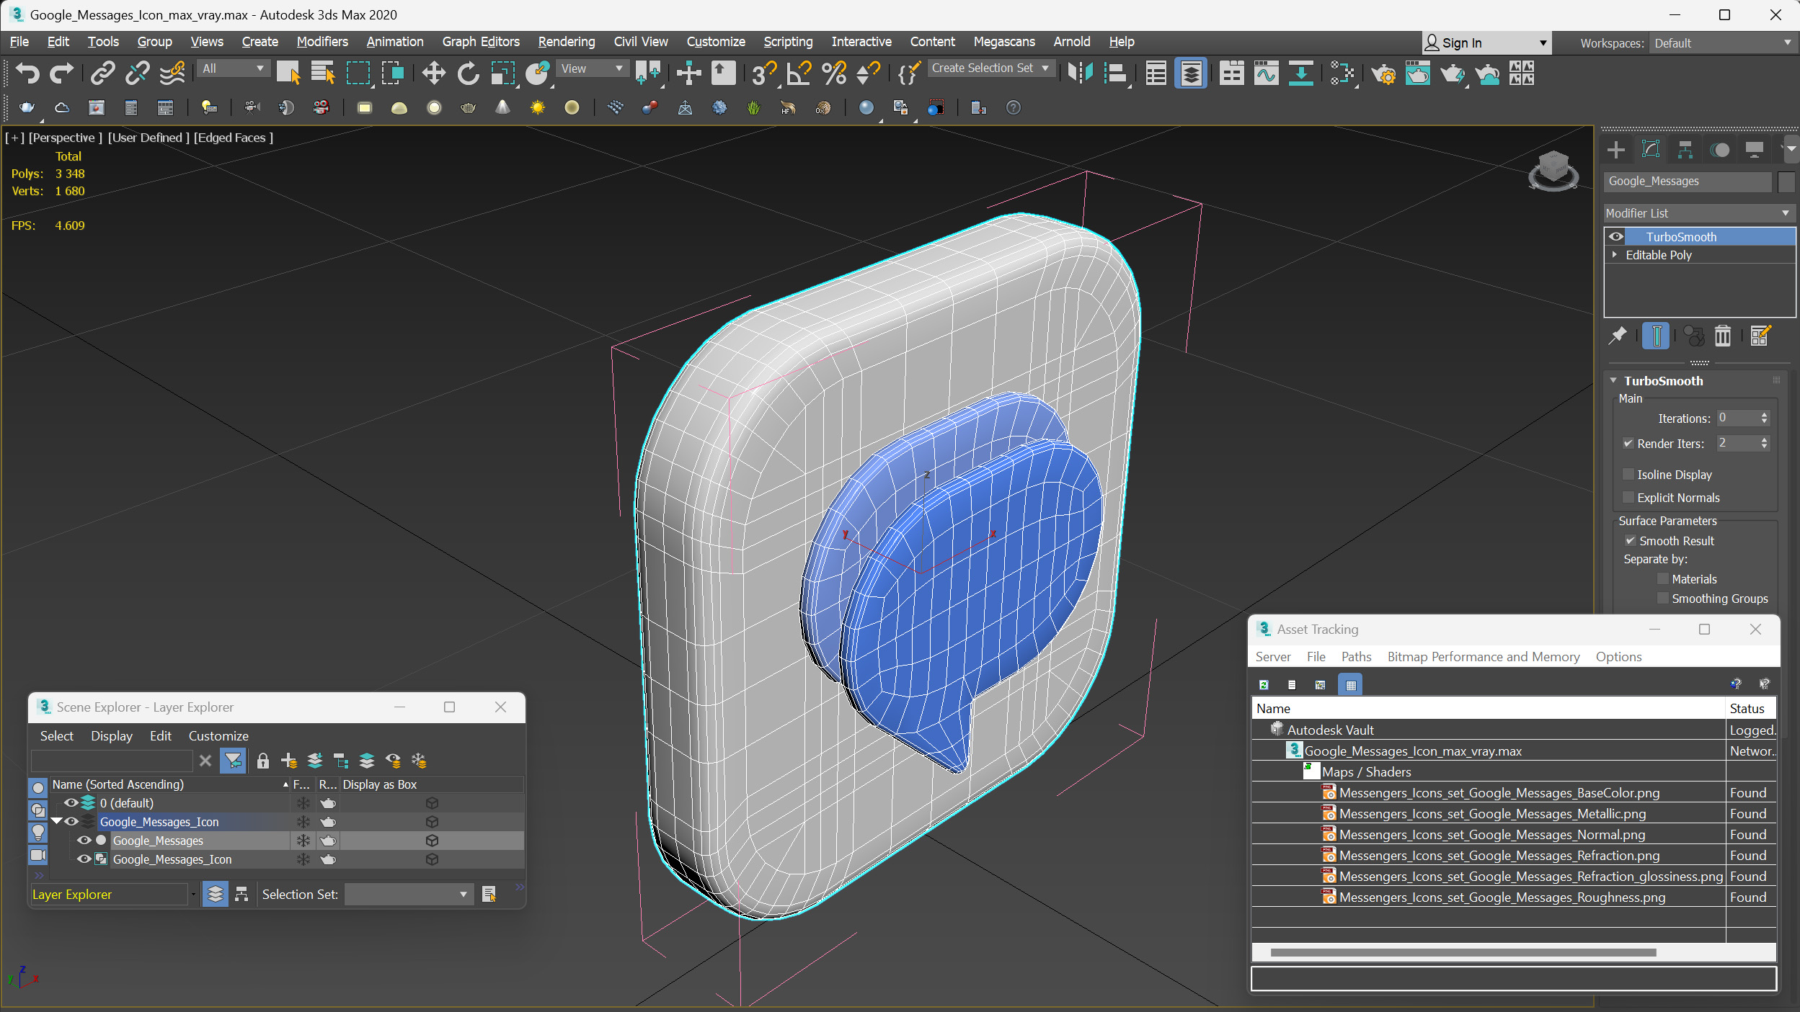Remove modifier with the trash icon

coord(1722,335)
